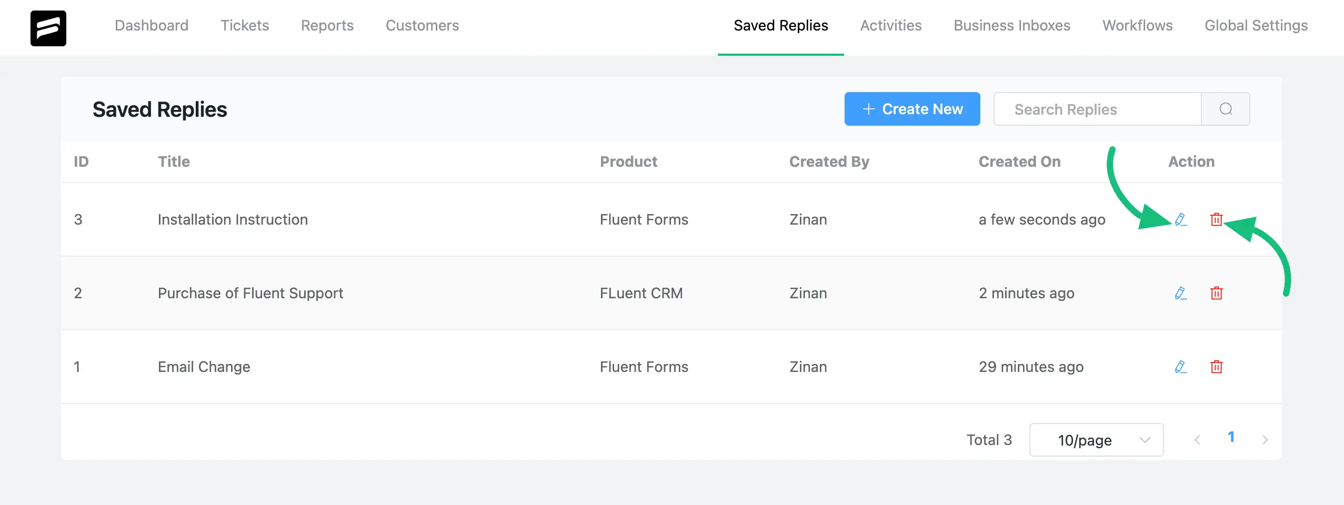Click the search magnifier icon
Screen dimensions: 1344x505
(1226, 109)
